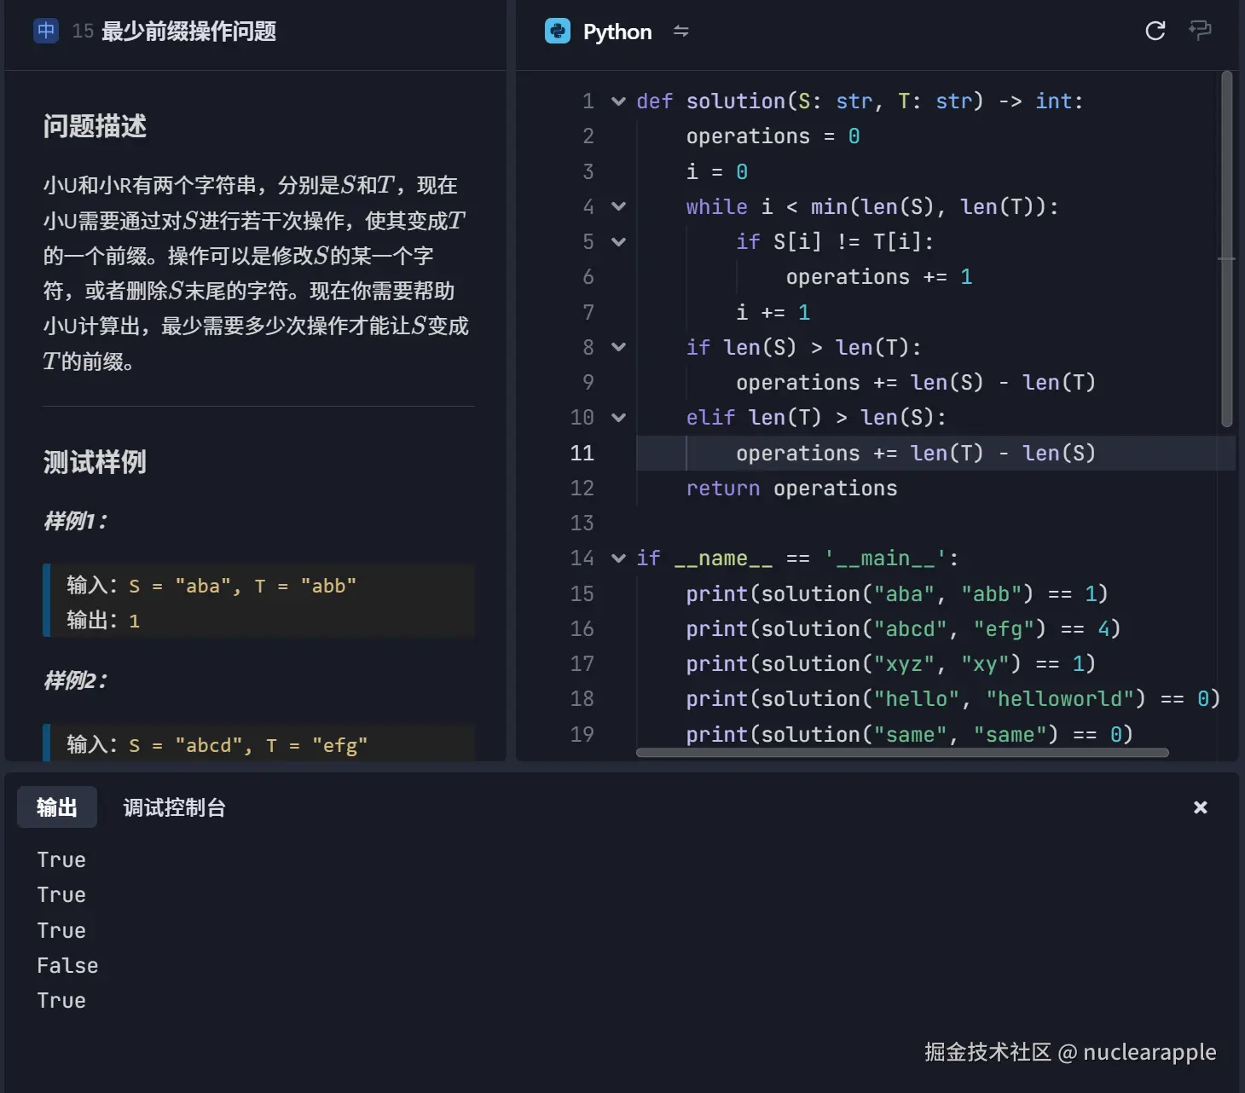Image resolution: width=1245 pixels, height=1093 pixels.
Task: Click the Python language logo icon
Action: [558, 32]
